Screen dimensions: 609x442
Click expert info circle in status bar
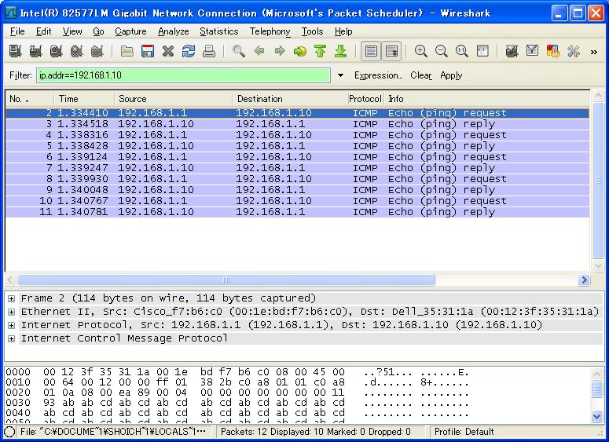click(9, 432)
